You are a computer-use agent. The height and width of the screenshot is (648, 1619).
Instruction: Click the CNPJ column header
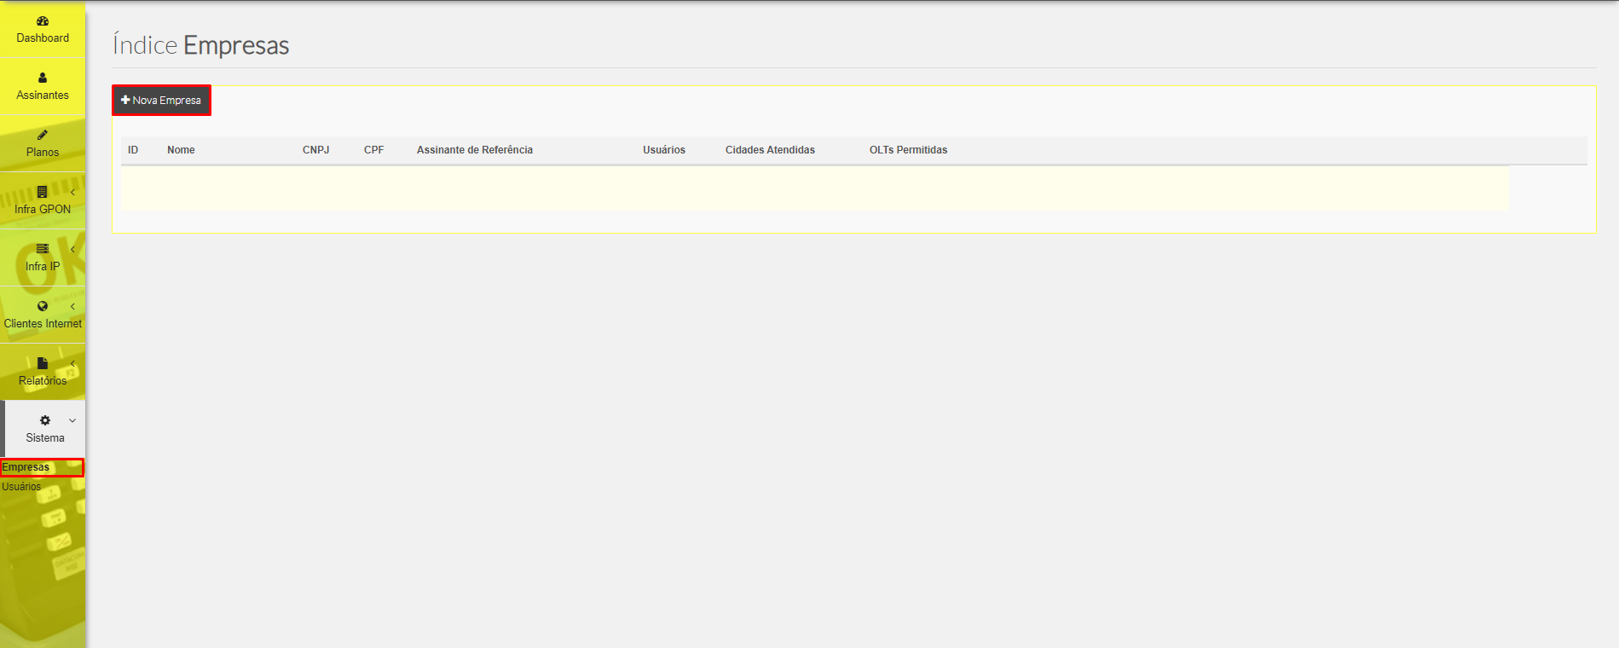coord(315,150)
